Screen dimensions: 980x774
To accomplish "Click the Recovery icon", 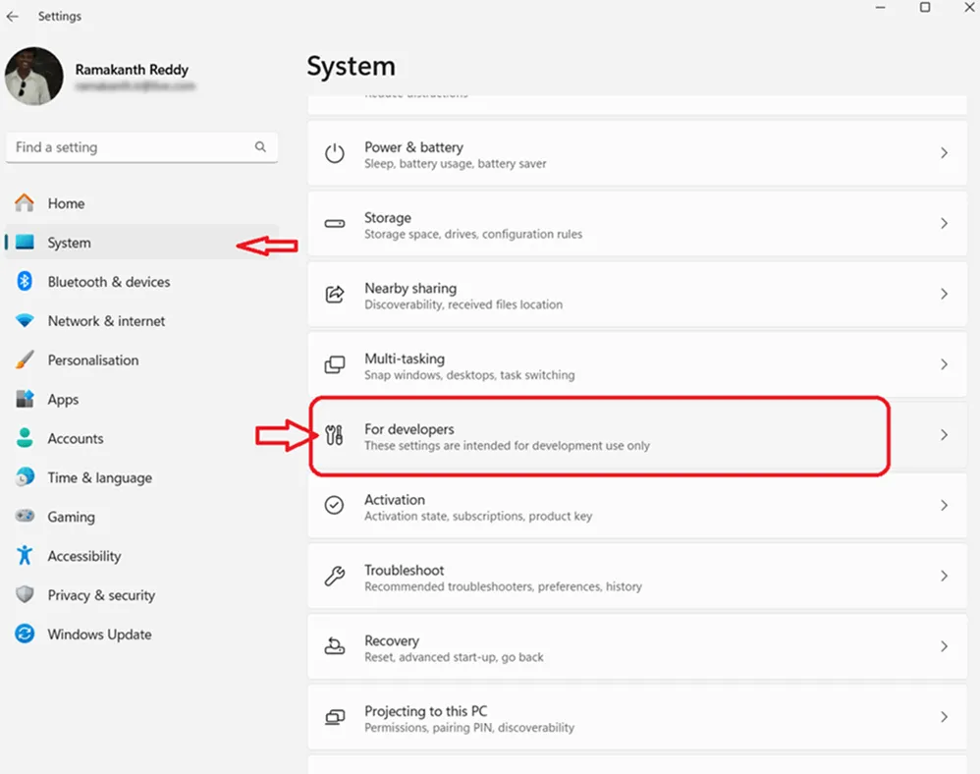I will [x=335, y=647].
